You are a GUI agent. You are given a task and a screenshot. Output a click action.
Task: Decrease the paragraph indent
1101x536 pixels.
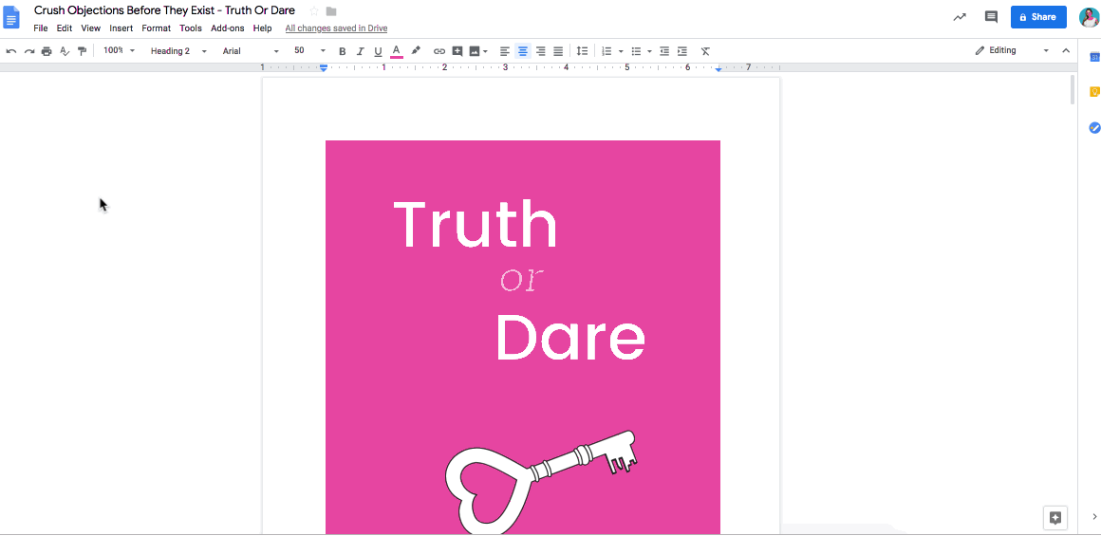tap(664, 51)
